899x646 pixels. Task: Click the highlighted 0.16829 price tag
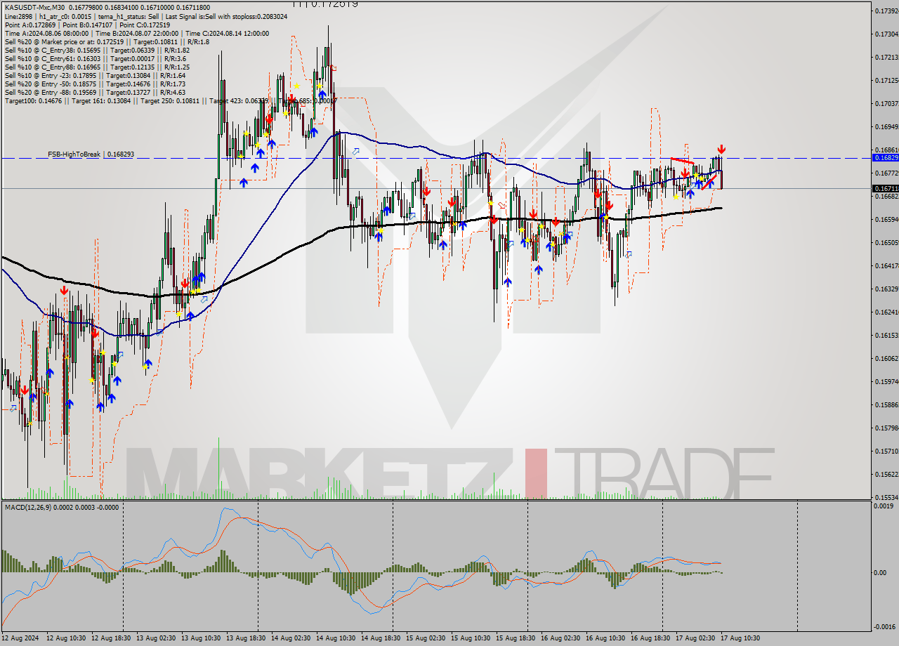[885, 158]
